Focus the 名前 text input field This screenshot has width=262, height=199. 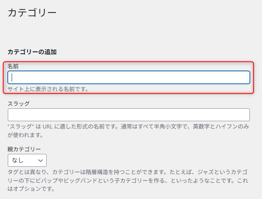coord(129,77)
